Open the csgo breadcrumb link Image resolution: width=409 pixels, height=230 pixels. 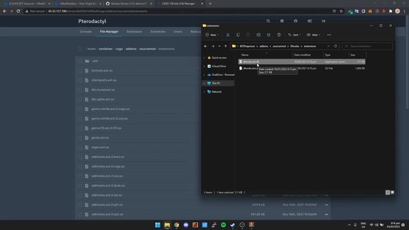click(120, 49)
